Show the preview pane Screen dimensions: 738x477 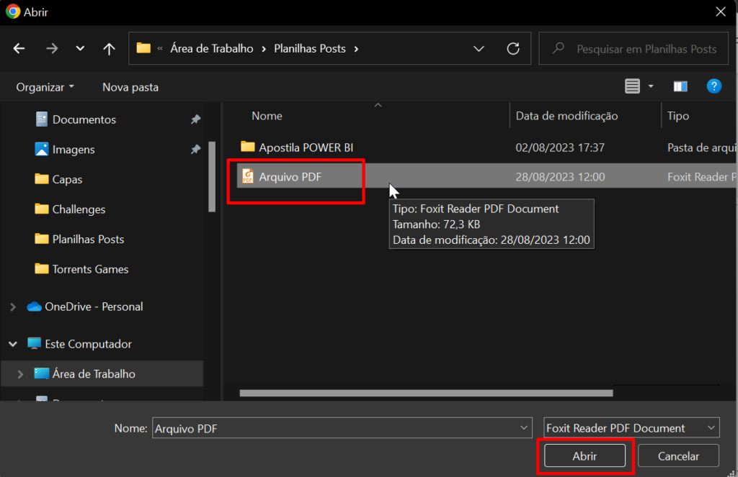[680, 86]
